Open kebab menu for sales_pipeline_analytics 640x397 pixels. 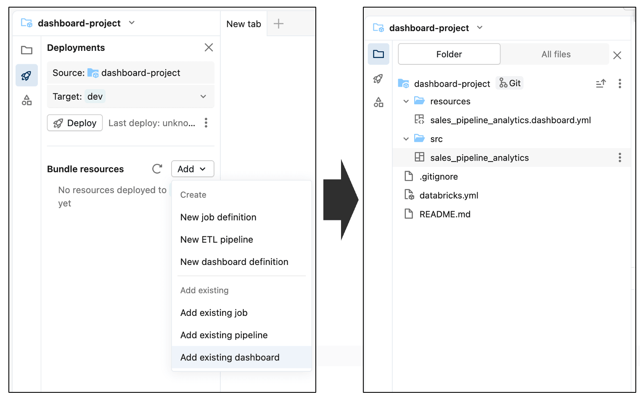(620, 157)
